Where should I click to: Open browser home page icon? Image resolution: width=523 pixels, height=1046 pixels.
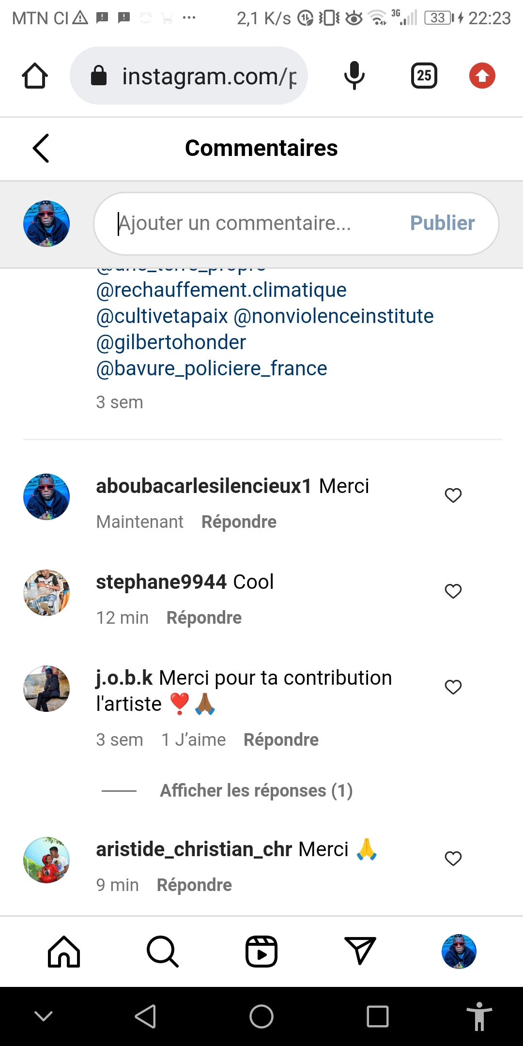35,76
